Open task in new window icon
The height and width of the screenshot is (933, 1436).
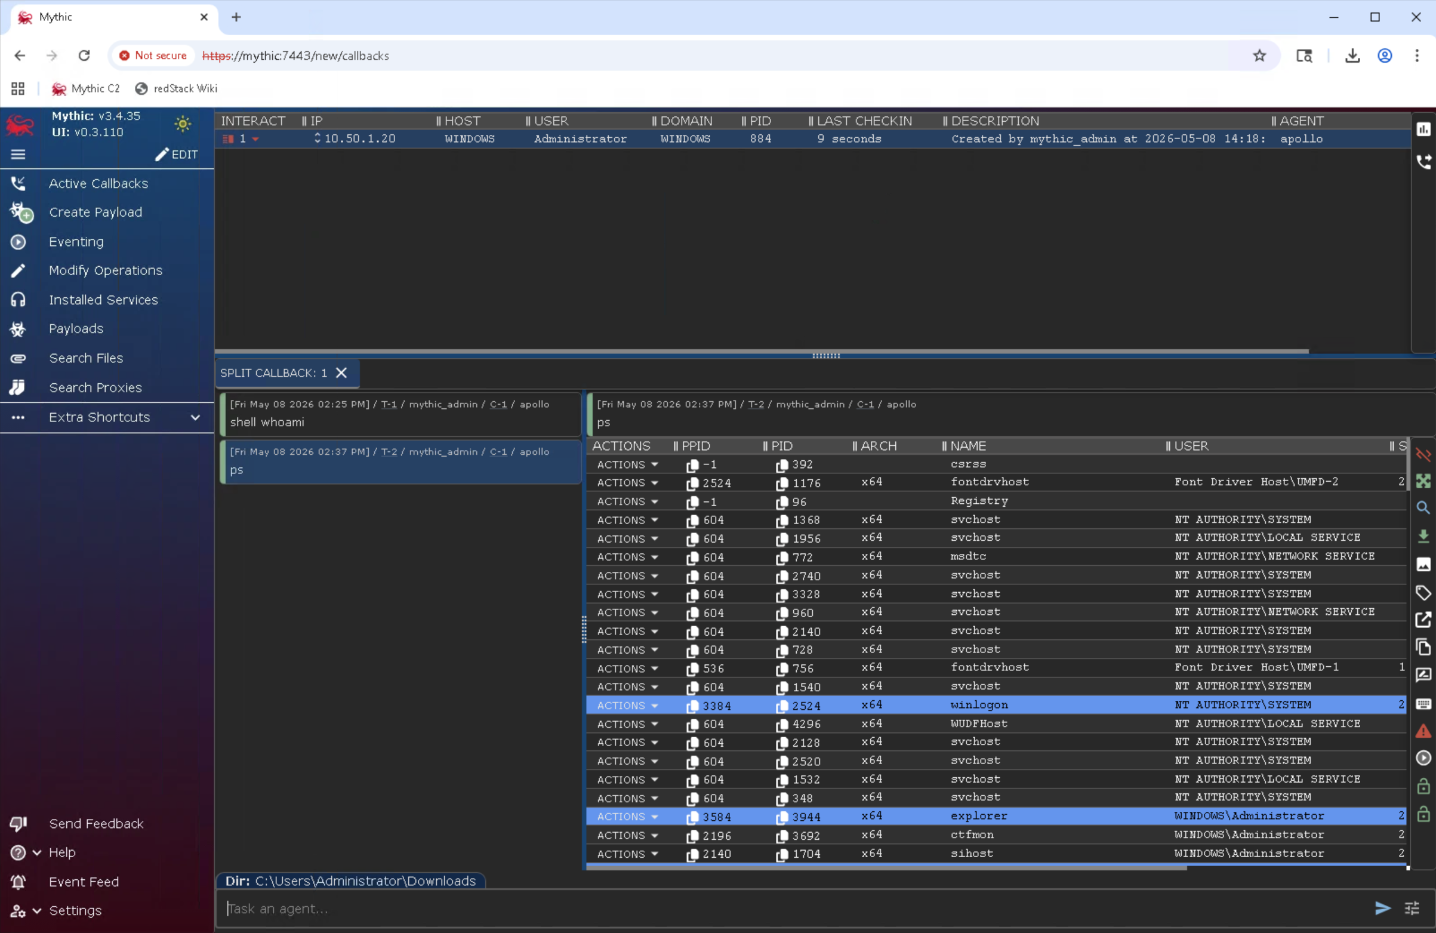(x=1423, y=620)
